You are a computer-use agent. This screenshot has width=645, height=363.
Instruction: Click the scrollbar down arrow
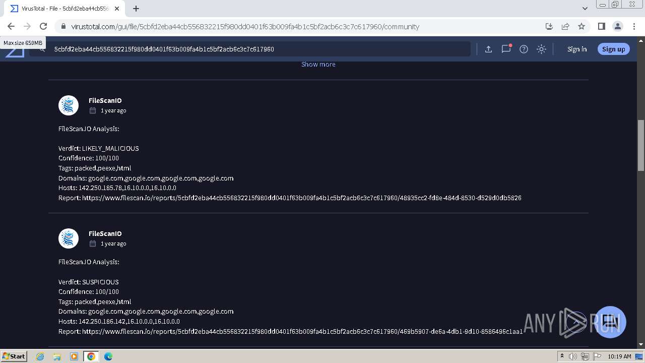pos(641,344)
